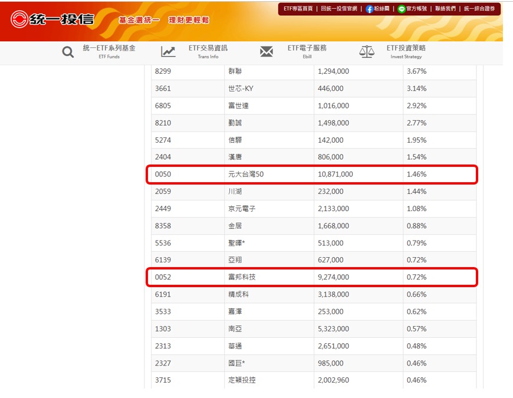The image size is (513, 398).
Task: Select weight 0.66% in 6191 row
Action: pos(416,295)
